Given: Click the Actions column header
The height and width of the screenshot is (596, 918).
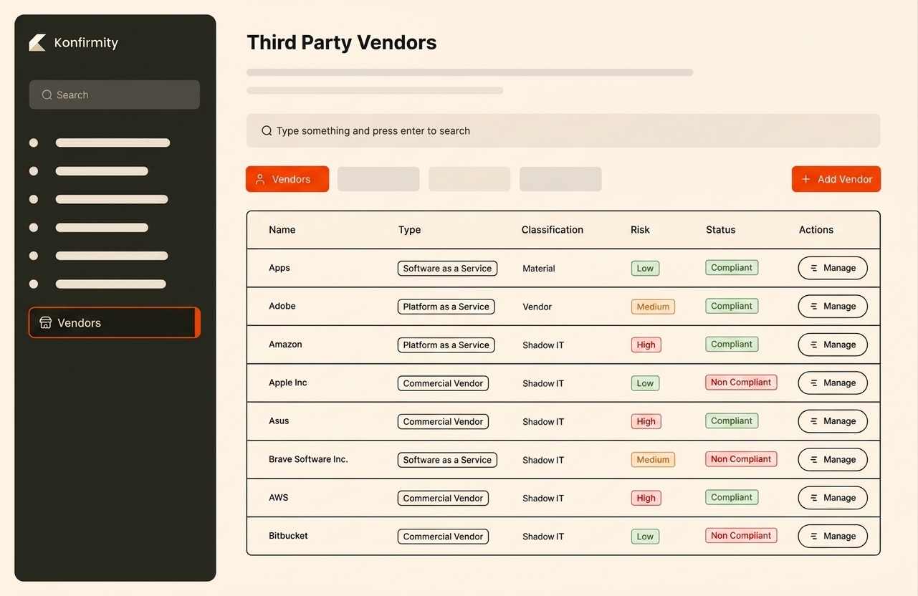Looking at the screenshot, I should tap(816, 230).
